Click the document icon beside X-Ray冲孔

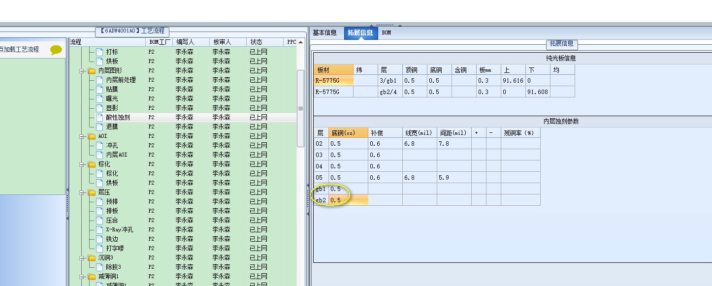tap(99, 229)
